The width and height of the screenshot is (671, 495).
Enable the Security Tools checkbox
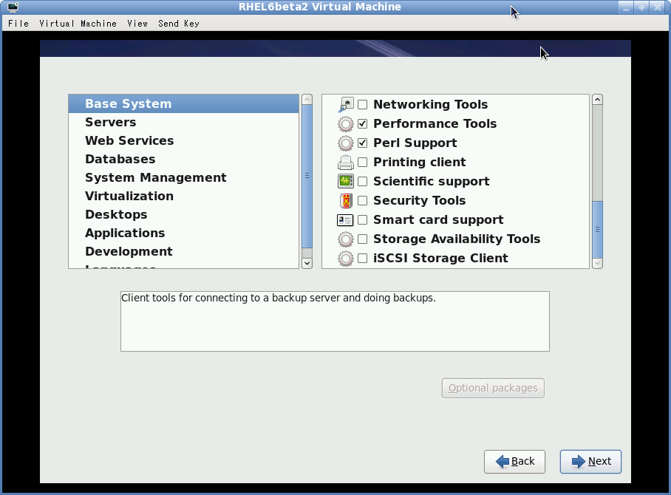tap(362, 201)
